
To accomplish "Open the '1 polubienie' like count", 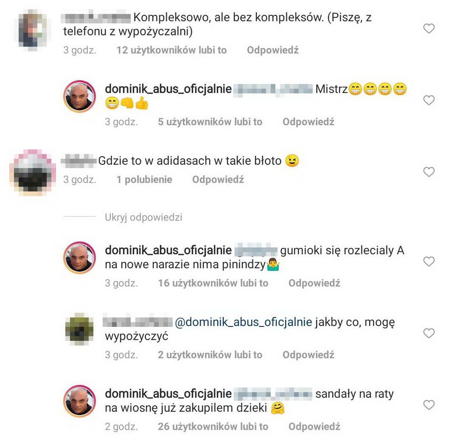I will coord(144,180).
